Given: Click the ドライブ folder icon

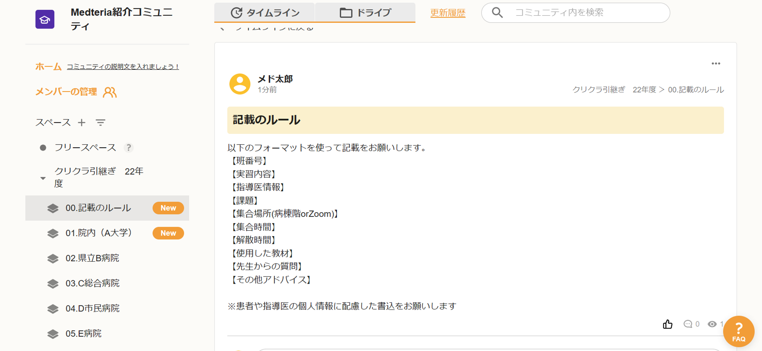Looking at the screenshot, I should pos(346,13).
